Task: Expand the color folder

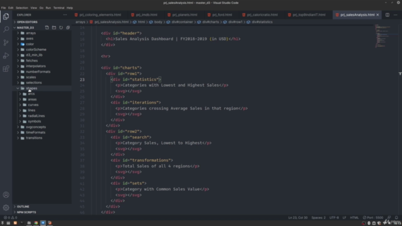Action: pyautogui.click(x=30, y=44)
